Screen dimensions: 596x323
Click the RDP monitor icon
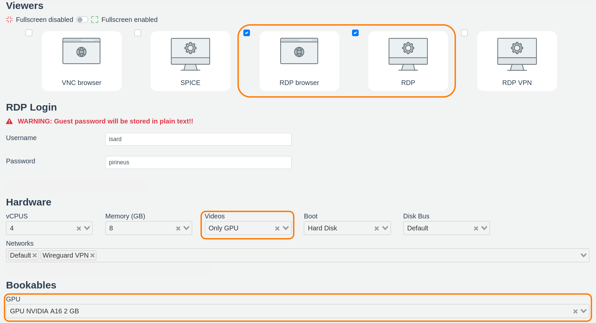(x=408, y=54)
